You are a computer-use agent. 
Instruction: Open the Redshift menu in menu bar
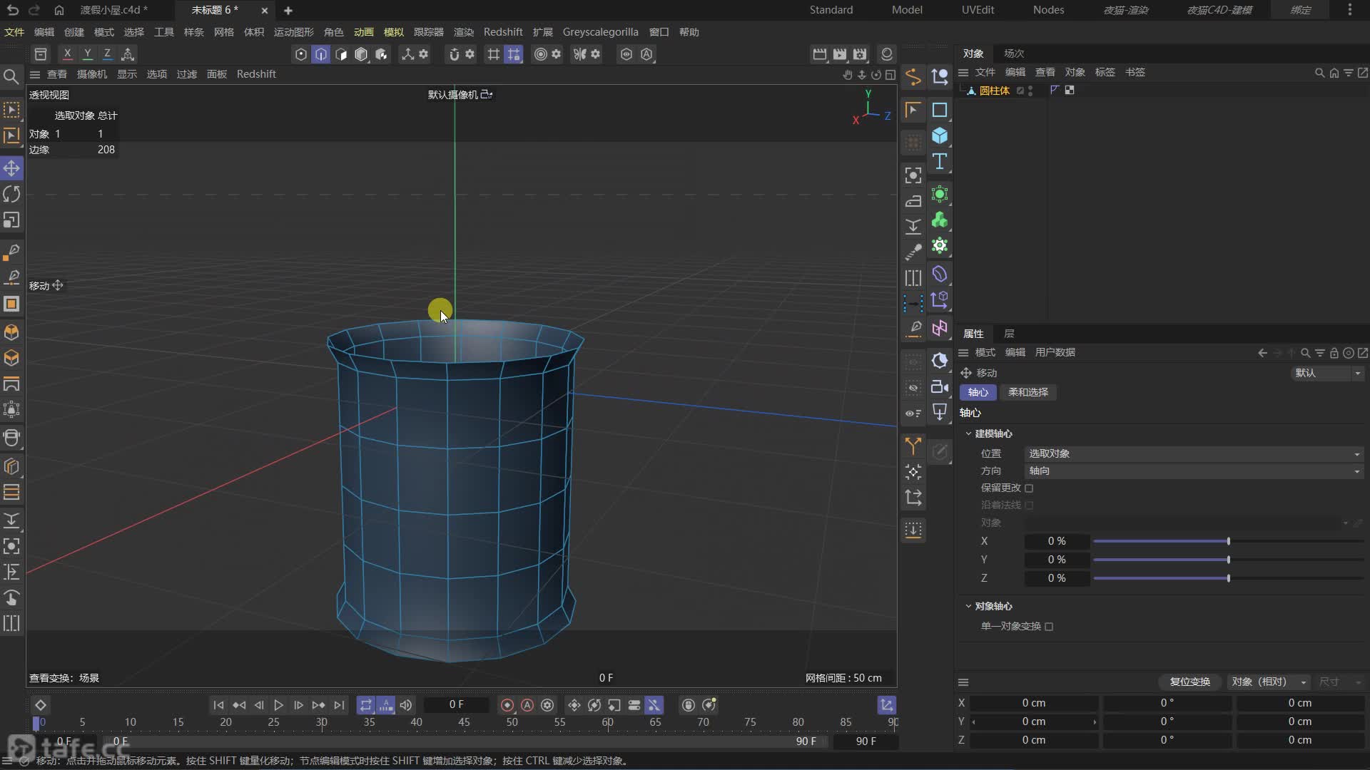tap(503, 32)
